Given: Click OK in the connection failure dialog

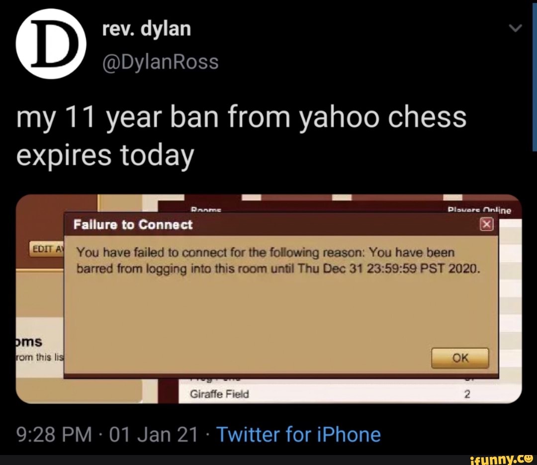Looking at the screenshot, I should coord(460,358).
